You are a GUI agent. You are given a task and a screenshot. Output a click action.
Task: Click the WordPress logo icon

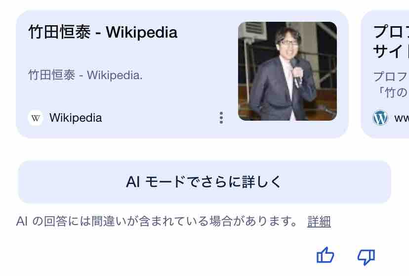[x=380, y=118]
